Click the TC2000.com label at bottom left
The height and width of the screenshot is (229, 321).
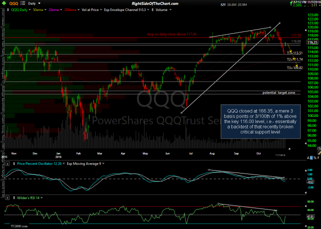19,226
